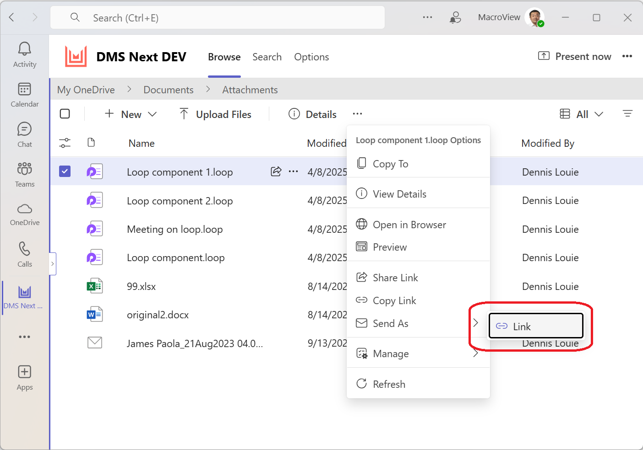Open the Apps store icon
The width and height of the screenshot is (643, 450).
pos(25,372)
